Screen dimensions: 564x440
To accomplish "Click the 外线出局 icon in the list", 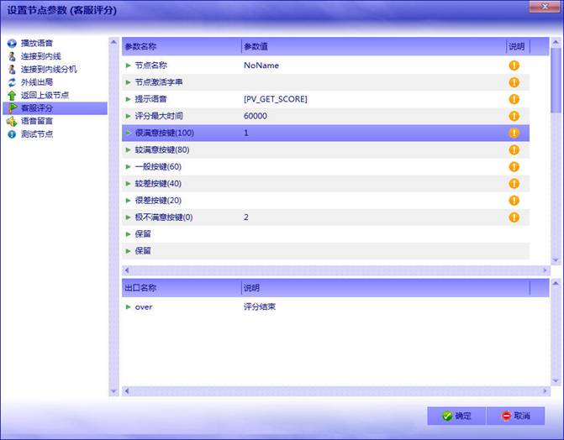I will (12, 82).
